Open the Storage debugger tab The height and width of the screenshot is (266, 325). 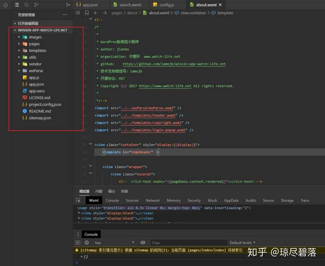click(x=287, y=200)
